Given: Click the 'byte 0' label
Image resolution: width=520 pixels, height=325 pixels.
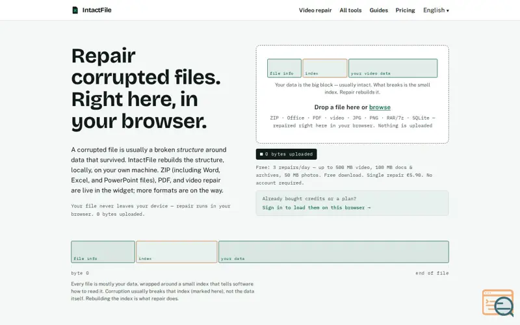Looking at the screenshot, I should click(x=80, y=273).
